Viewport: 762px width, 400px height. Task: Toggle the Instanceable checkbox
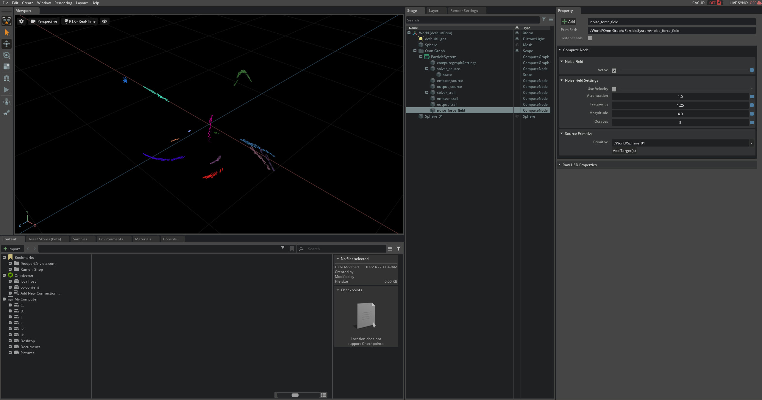pyautogui.click(x=590, y=38)
